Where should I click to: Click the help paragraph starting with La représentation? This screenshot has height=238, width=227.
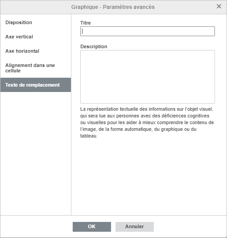147,122
